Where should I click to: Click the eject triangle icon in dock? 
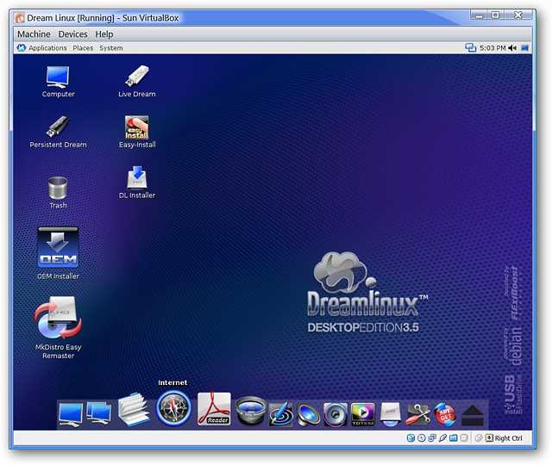pyautogui.click(x=473, y=415)
